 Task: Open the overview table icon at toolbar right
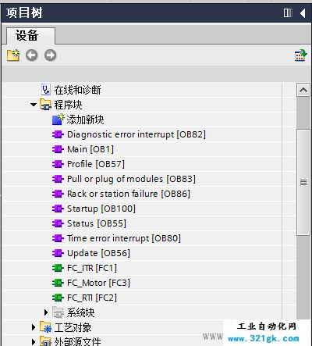pyautogui.click(x=300, y=55)
